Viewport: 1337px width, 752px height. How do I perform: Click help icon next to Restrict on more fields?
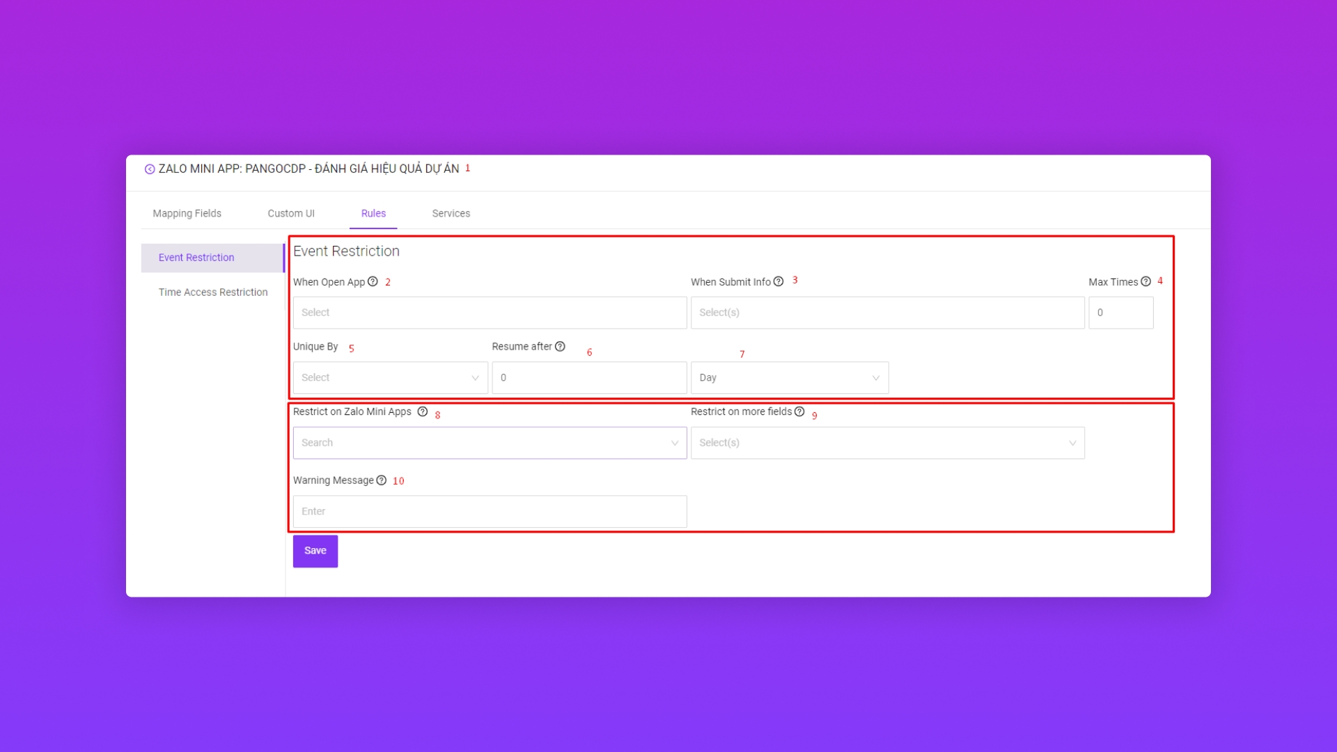pos(799,412)
